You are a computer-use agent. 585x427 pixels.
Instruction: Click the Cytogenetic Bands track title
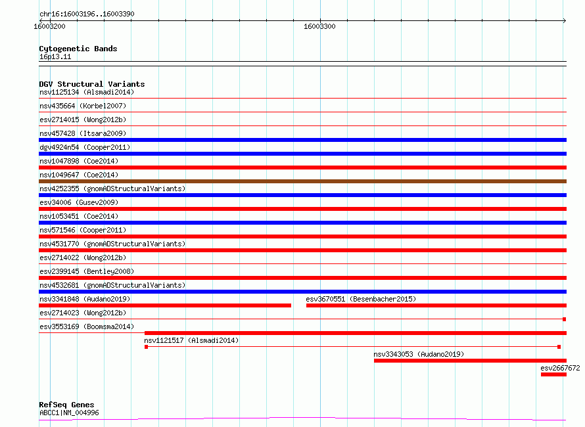tap(78, 49)
